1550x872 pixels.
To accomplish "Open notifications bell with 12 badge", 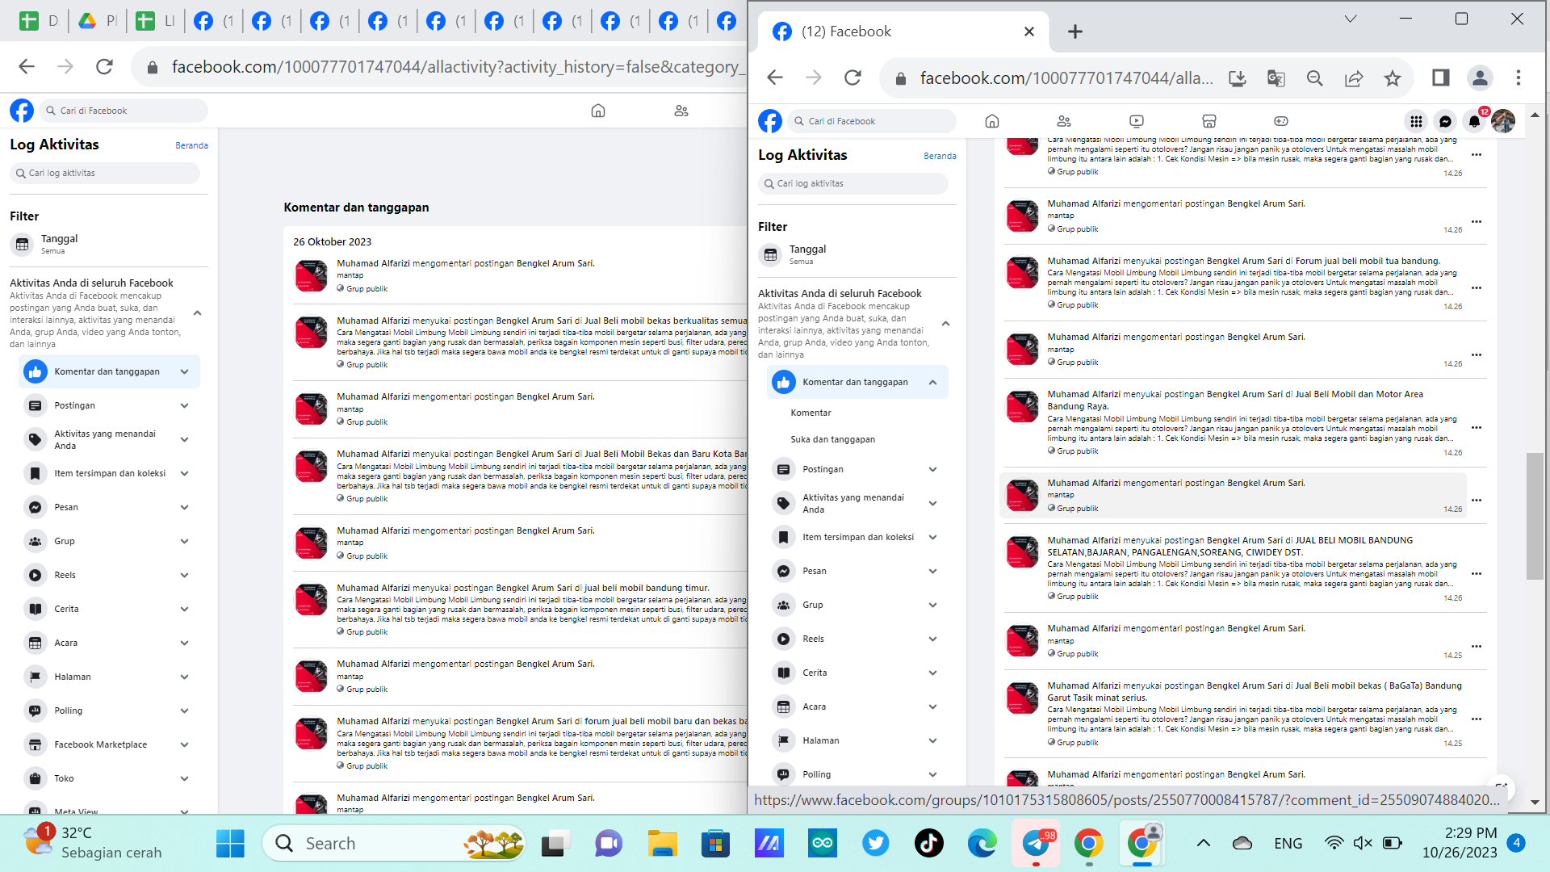I will (1474, 122).
